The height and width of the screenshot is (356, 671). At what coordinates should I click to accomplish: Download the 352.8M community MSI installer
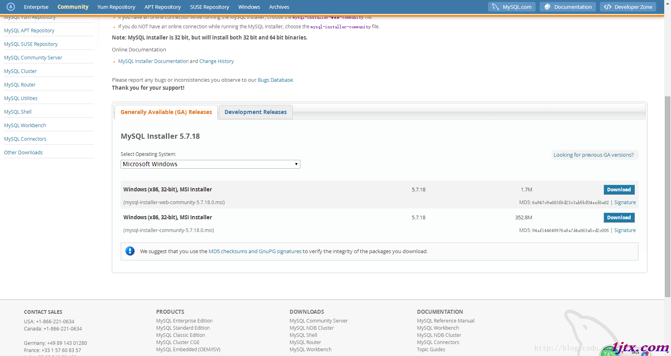[619, 218]
